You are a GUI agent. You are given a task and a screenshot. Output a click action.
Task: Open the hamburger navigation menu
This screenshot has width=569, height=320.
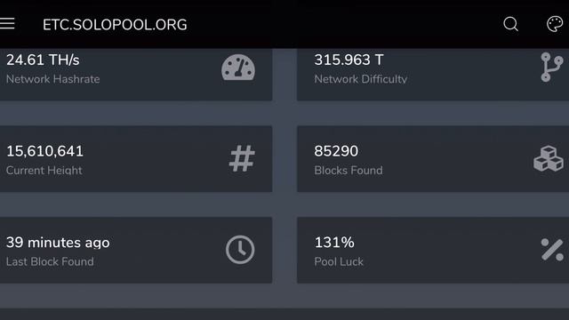7,24
